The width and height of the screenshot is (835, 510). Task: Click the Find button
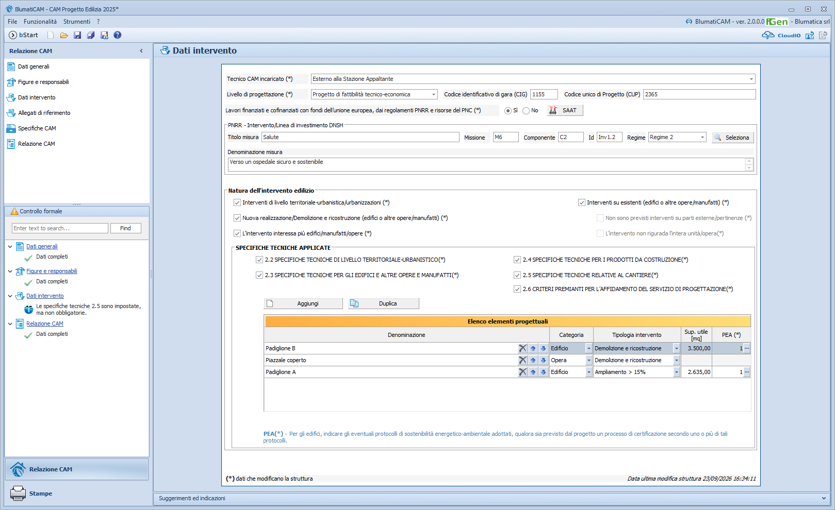tap(125, 228)
